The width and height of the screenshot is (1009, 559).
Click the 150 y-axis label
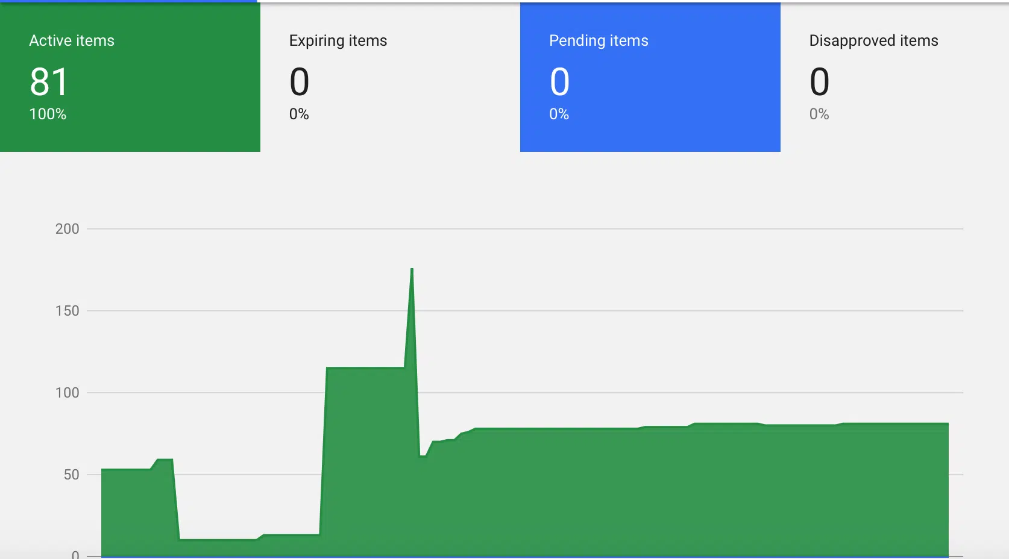[x=67, y=311]
